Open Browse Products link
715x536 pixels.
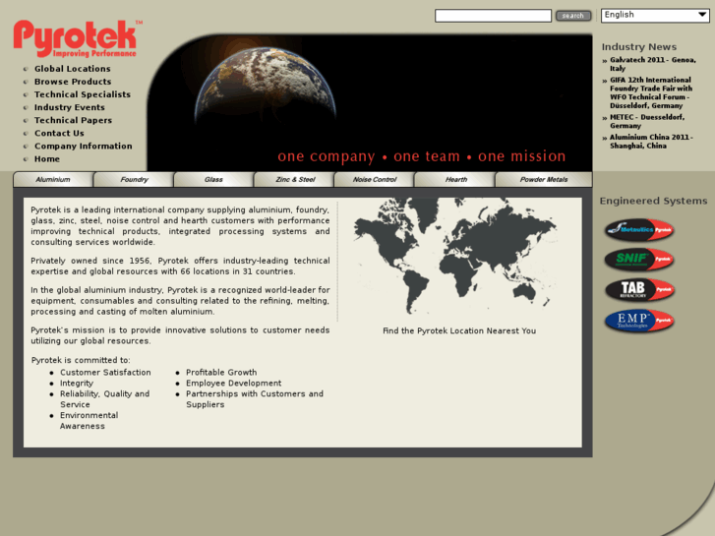pos(73,82)
